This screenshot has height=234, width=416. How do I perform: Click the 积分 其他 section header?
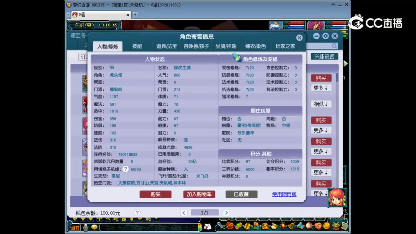(x=260, y=154)
